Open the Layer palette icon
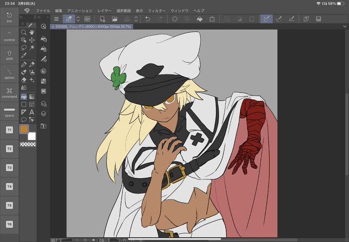Image resolution: width=349 pixels, height=242 pixels. tap(44, 114)
